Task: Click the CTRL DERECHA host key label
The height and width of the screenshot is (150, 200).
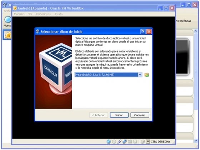Action: click(160, 142)
